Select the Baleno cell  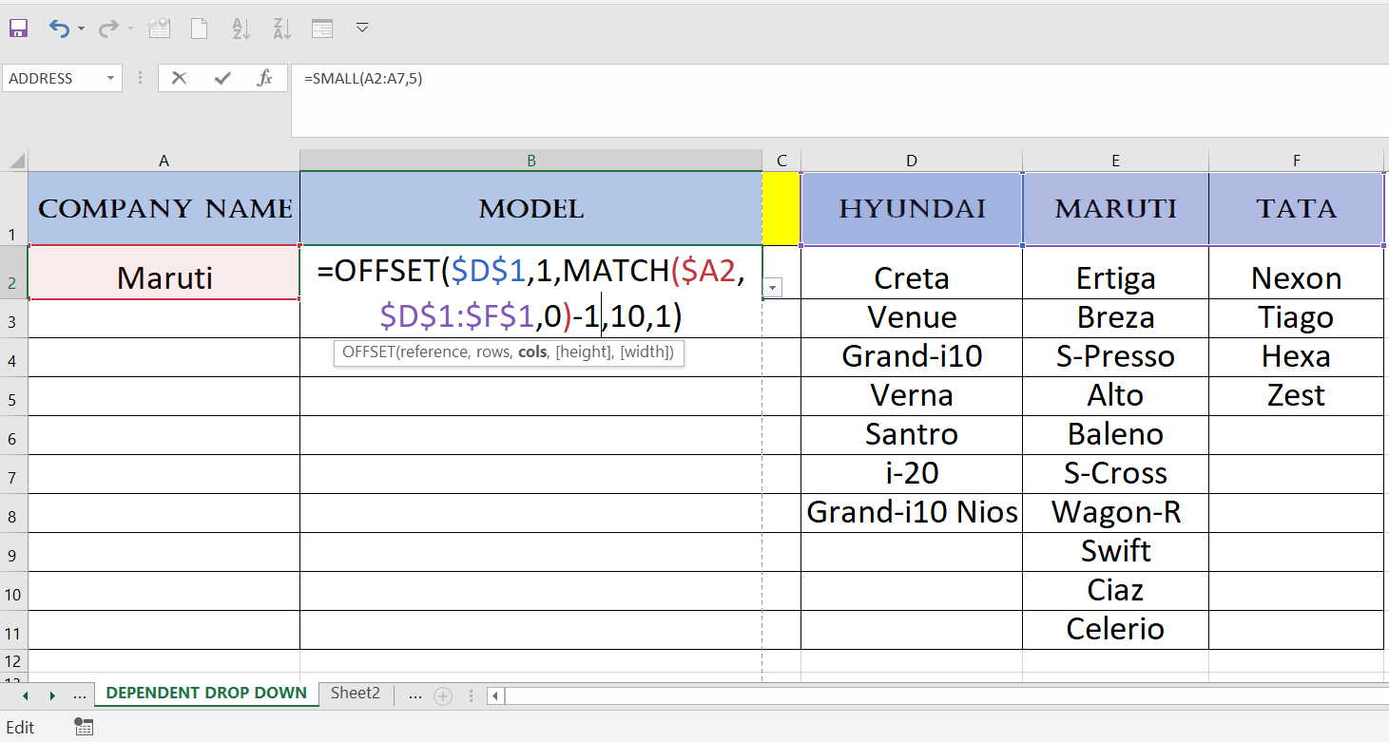pos(1115,434)
